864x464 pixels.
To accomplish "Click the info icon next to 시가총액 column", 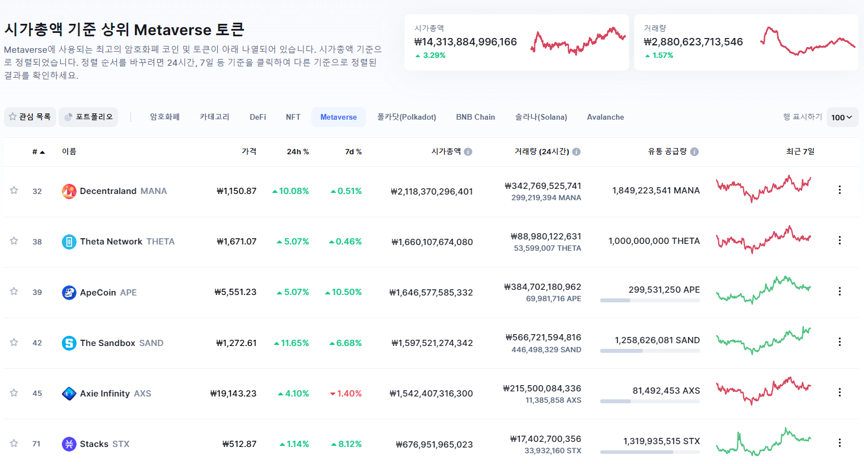I will pyautogui.click(x=468, y=152).
